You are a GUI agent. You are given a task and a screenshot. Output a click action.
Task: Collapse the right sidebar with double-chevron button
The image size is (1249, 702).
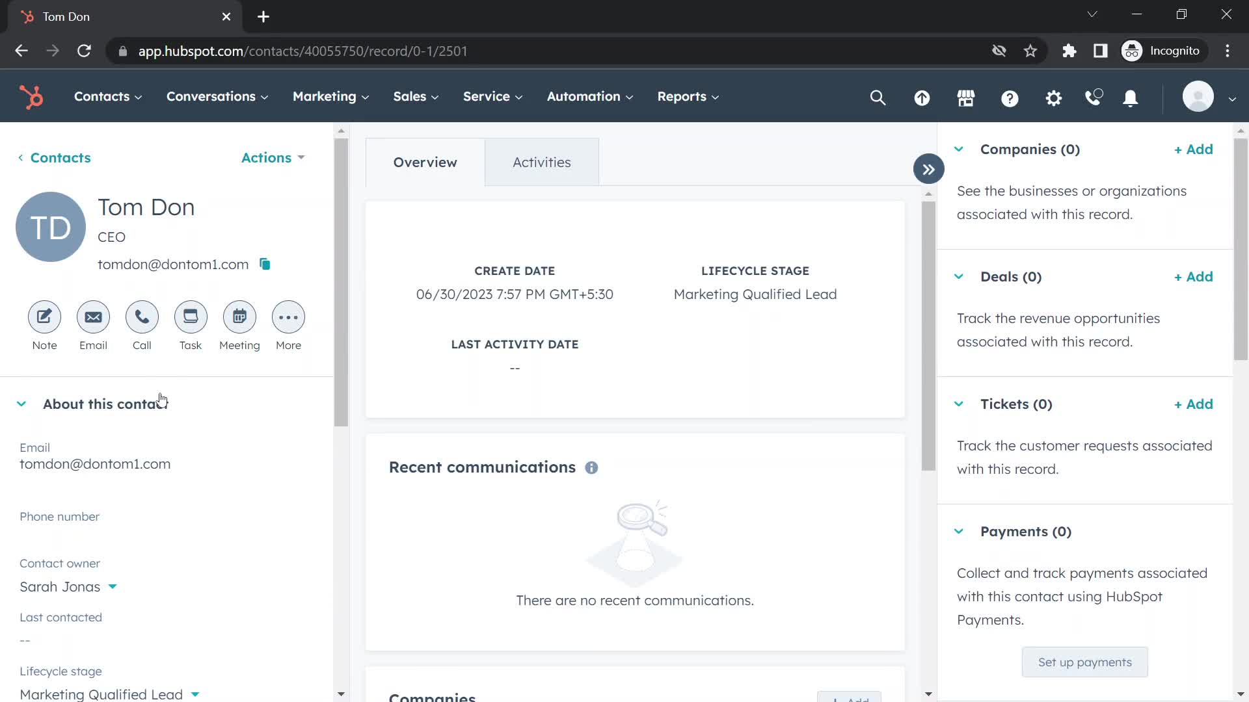(x=928, y=170)
